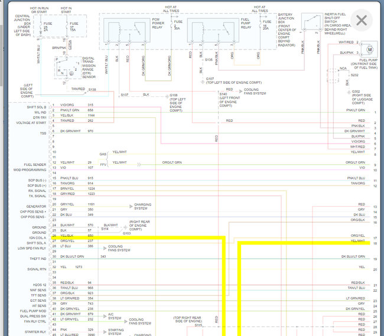
Task: Click the LOW SPD FAN RLY label
Action: pyautogui.click(x=32, y=249)
